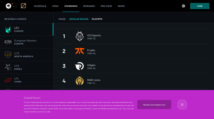Click MAD Lions record 11W-7L
The height and width of the screenshot is (119, 214).
[x=91, y=83]
